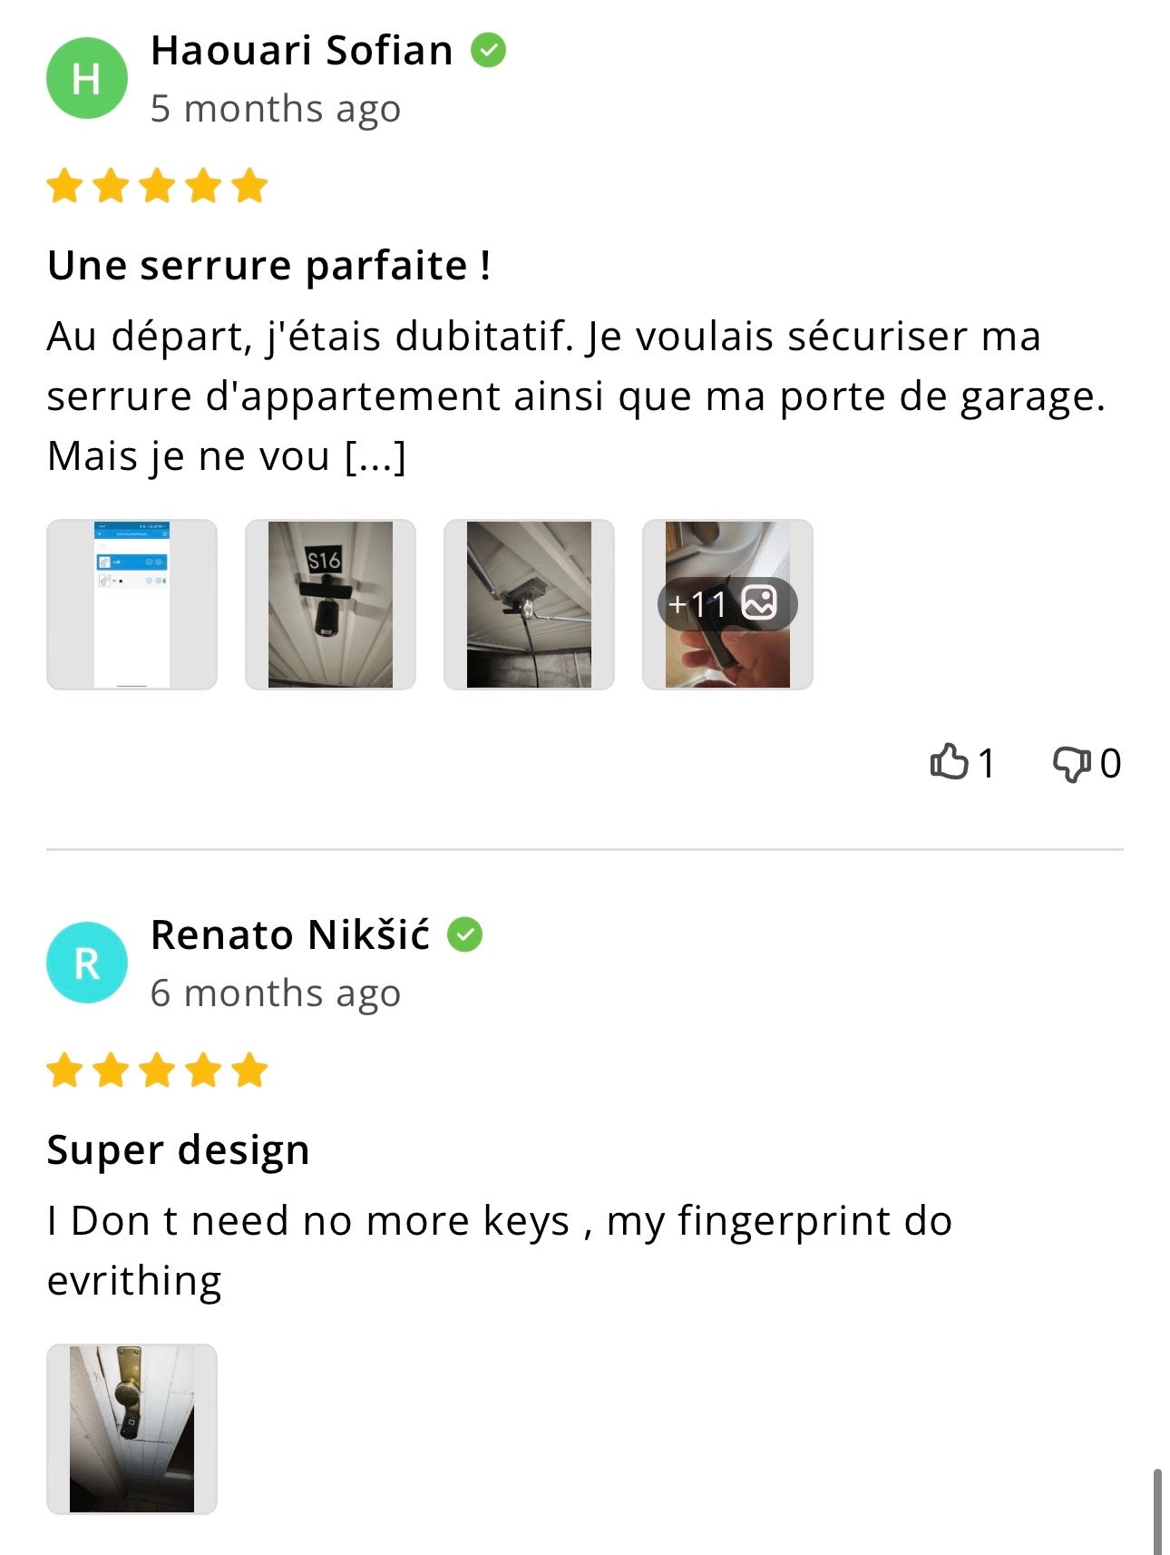The height and width of the screenshot is (1555, 1170).
Task: Open the garage ceiling photo thumbnail
Action: coord(529,604)
